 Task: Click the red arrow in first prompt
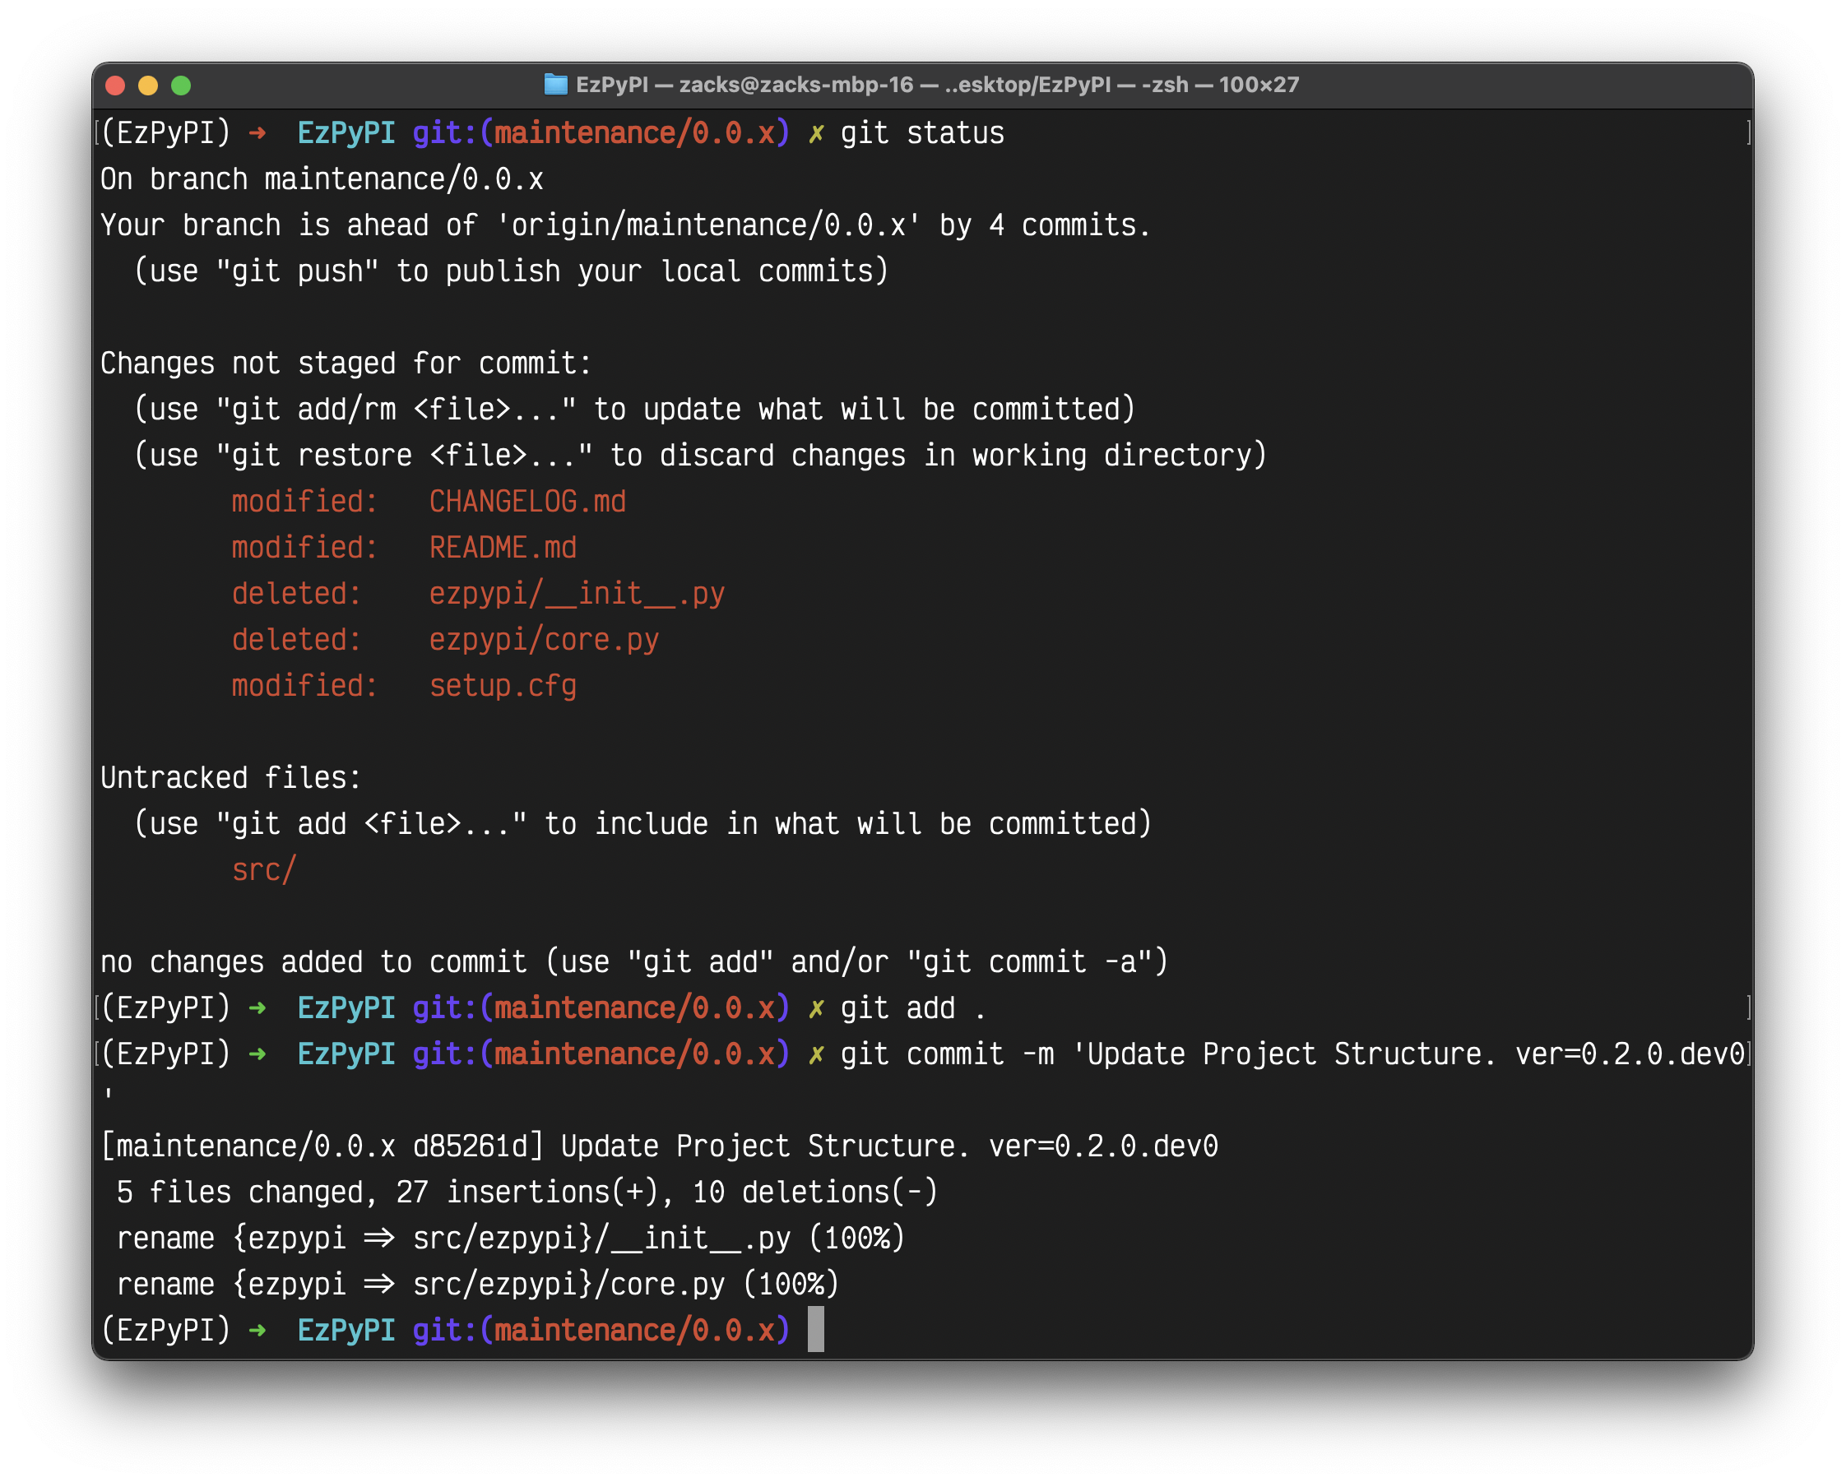[257, 133]
